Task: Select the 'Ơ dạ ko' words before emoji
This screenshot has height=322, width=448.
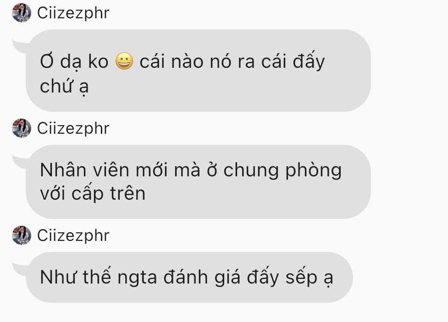Action: pos(74,61)
